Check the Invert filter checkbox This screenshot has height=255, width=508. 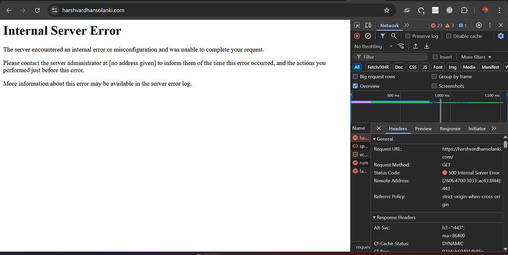[x=435, y=57]
